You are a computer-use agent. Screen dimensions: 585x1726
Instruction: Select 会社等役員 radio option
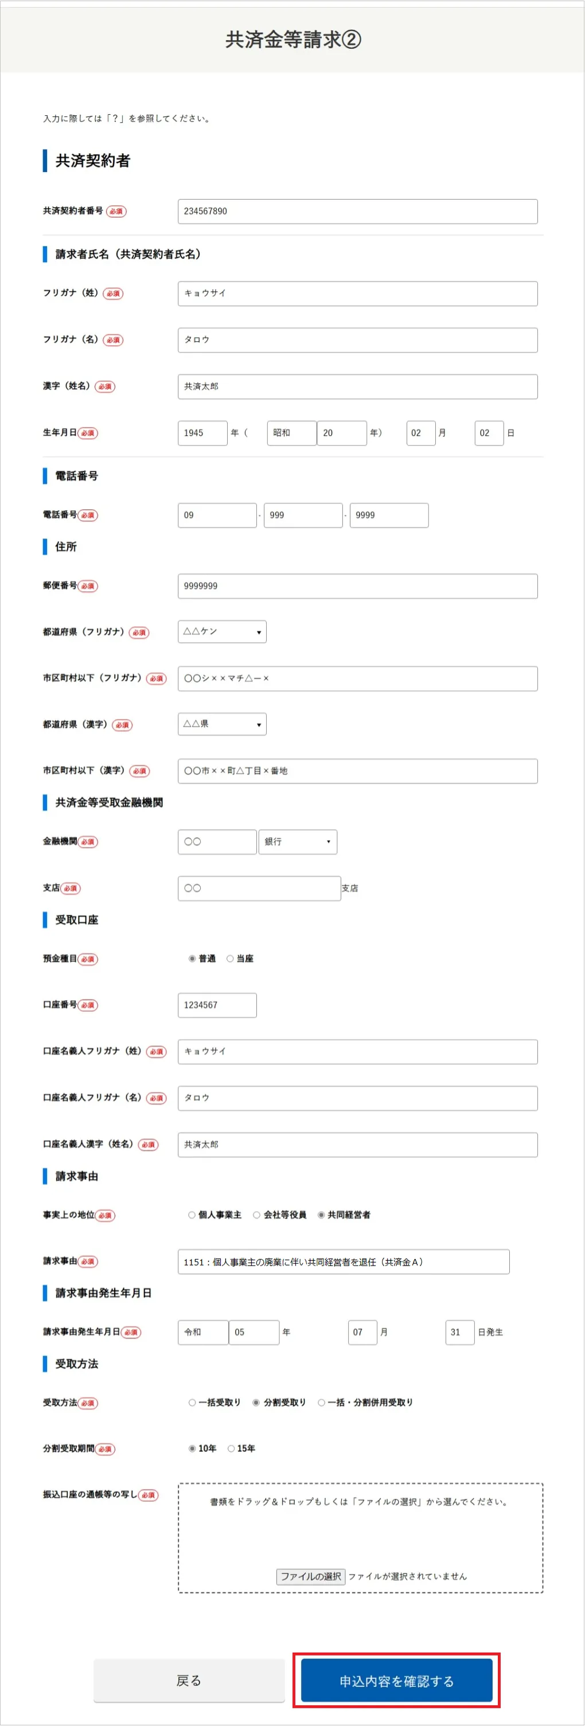[256, 1215]
